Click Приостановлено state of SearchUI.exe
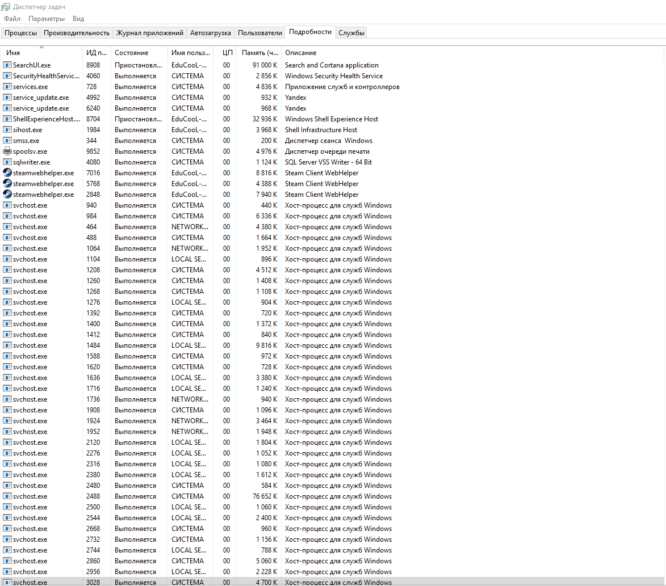This screenshot has height=586, width=666. 138,65
